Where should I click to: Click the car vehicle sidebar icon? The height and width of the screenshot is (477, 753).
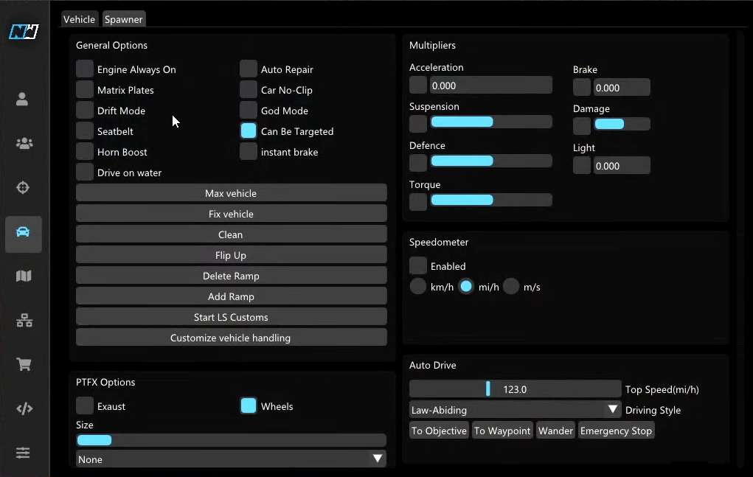(24, 232)
